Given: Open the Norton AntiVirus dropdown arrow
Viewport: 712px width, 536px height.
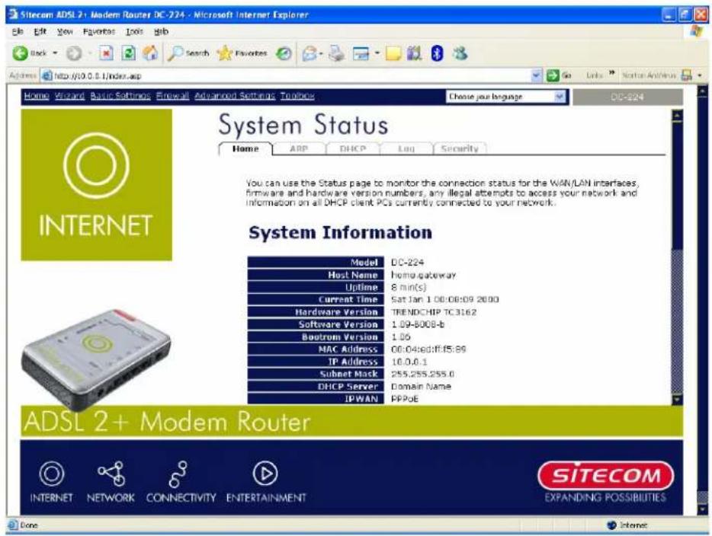Looking at the screenshot, I should pyautogui.click(x=700, y=75).
